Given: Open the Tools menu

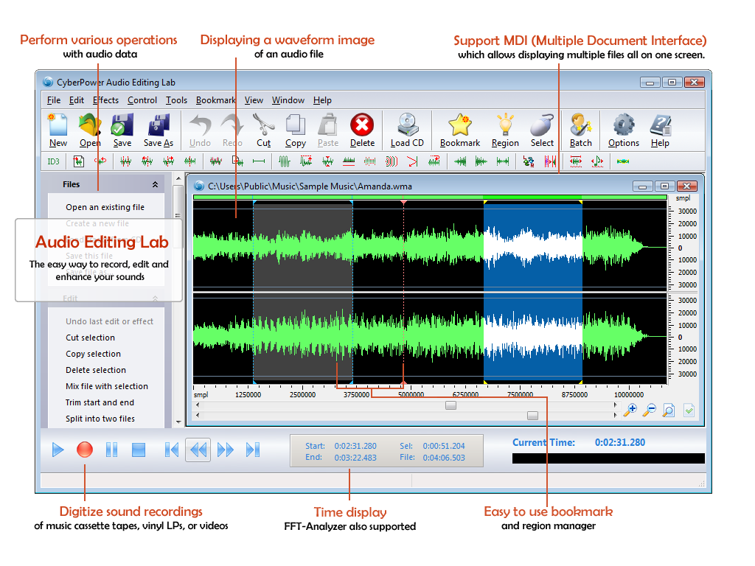Looking at the screenshot, I should (x=176, y=100).
